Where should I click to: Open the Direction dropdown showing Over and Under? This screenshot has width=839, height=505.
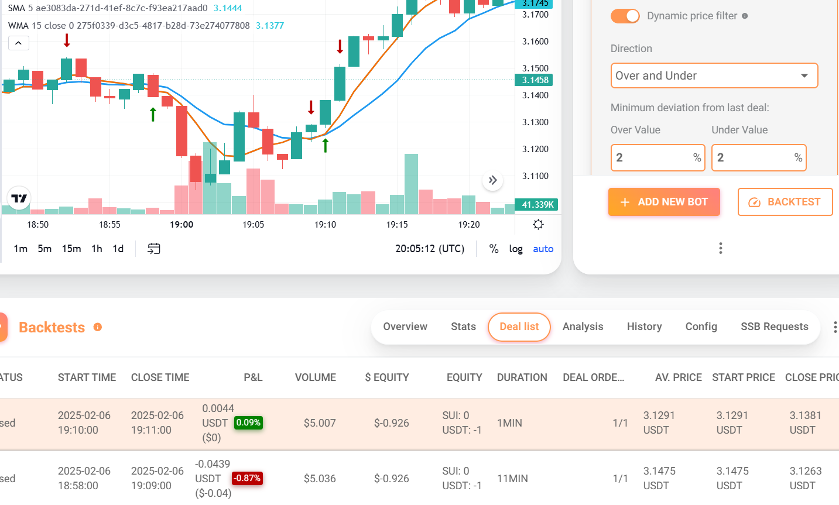[714, 75]
